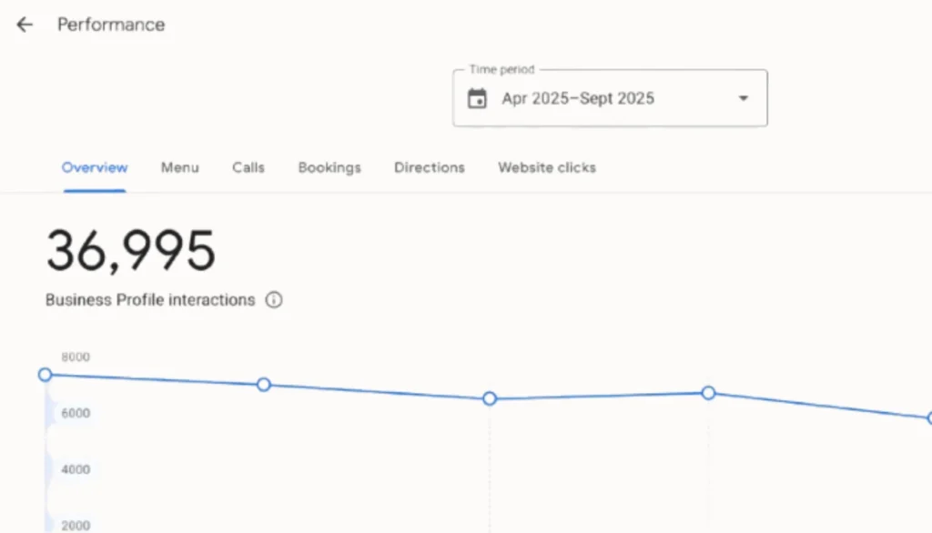Go back using the left arrow

pos(25,25)
